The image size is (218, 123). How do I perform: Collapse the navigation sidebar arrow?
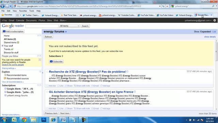point(43,73)
